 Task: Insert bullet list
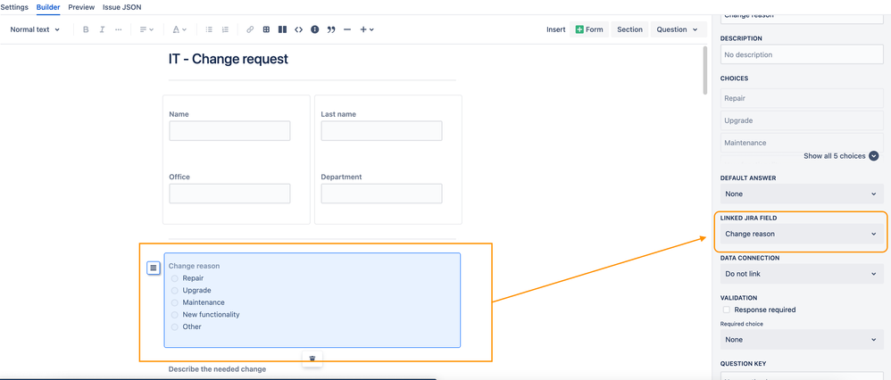tap(209, 29)
